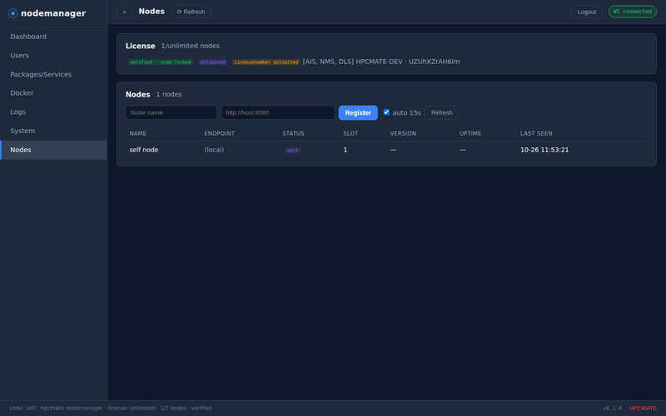666x416 pixels.
Task: Click the LAST SEEN column header
Action: click(x=536, y=133)
